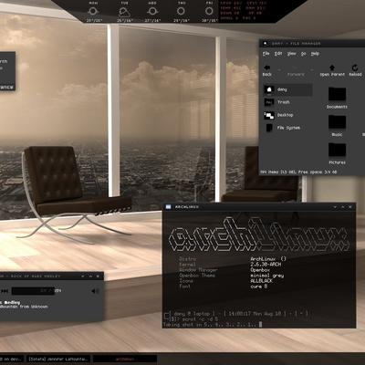The width and height of the screenshot is (365, 365).
Task: Open the Sonata Jennifer LaMountain taskbar entry
Action: coord(58,360)
